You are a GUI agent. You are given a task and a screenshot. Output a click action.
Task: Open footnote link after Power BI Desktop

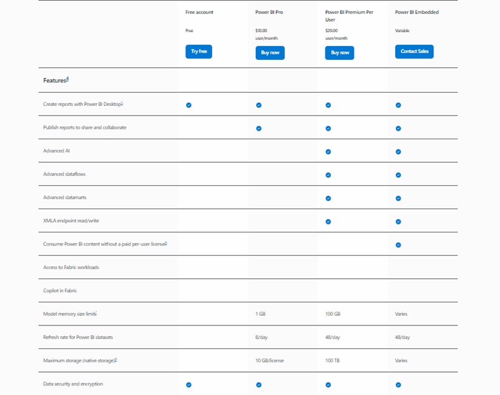click(122, 103)
